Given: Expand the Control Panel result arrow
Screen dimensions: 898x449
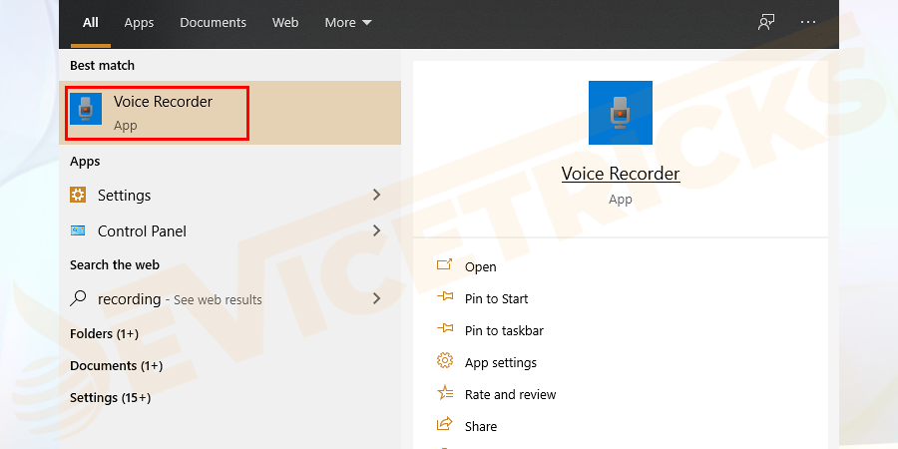Looking at the screenshot, I should point(377,230).
